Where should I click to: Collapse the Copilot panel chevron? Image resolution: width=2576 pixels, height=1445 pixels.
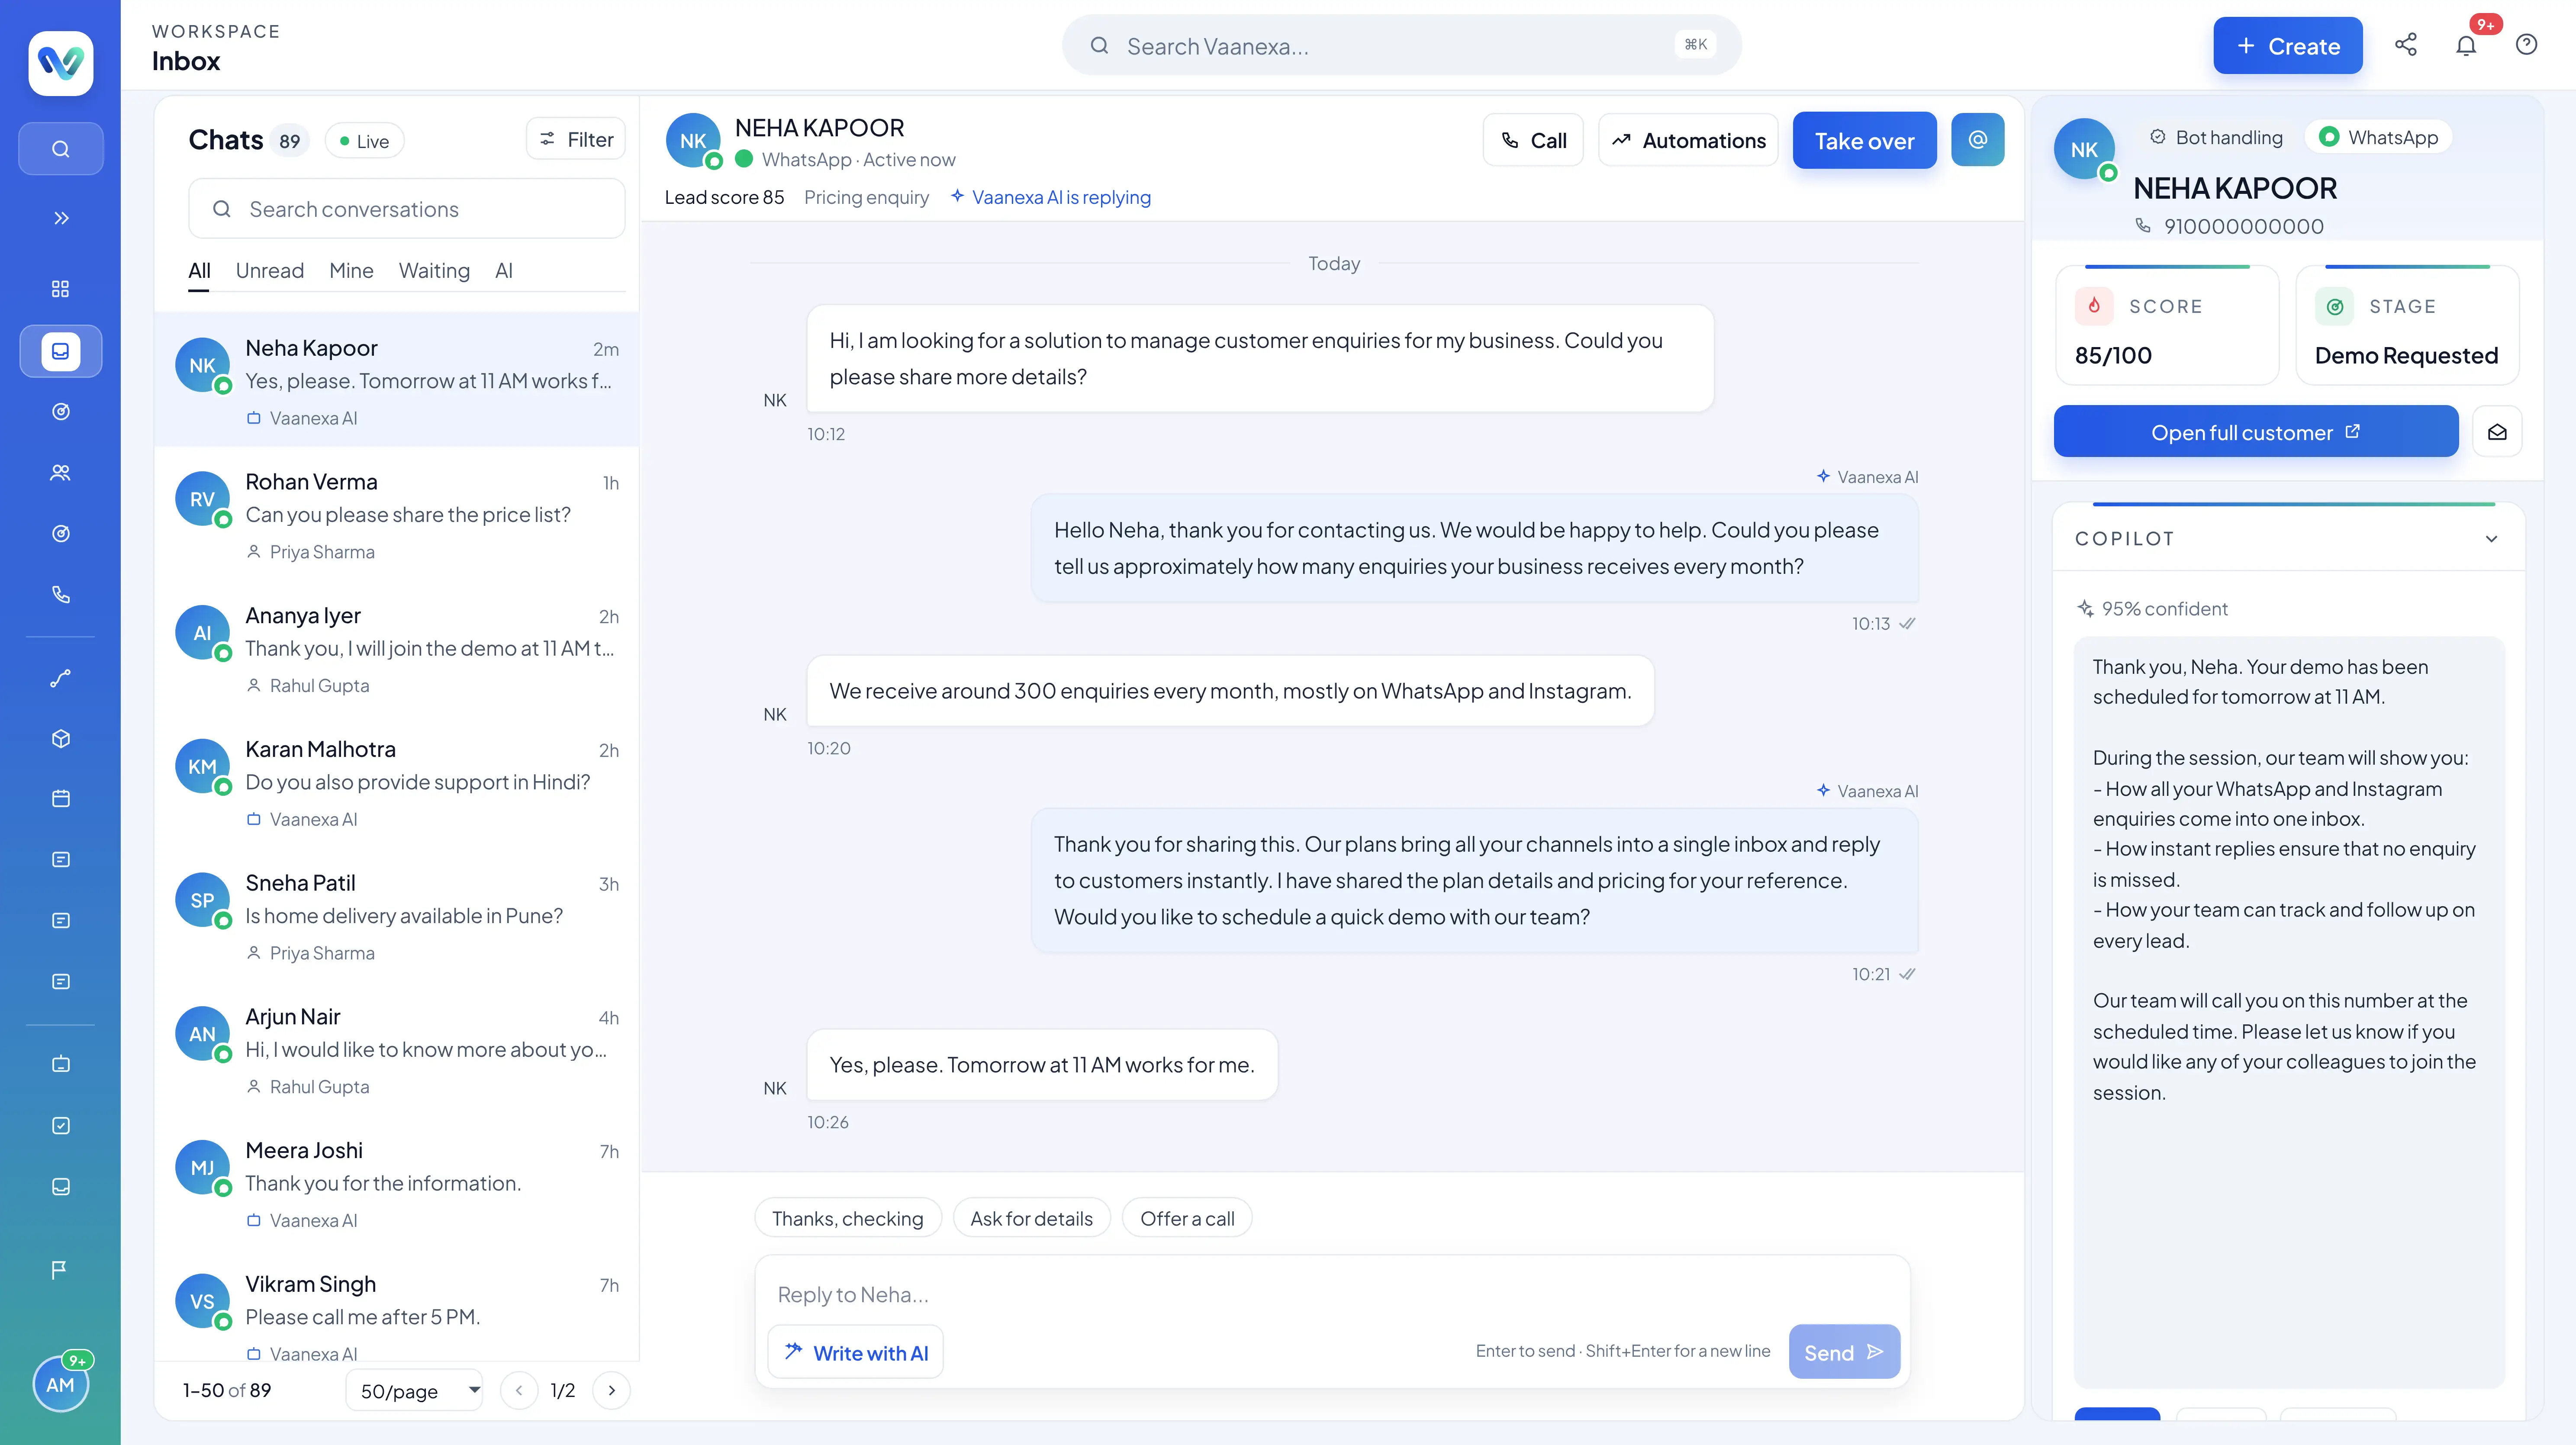[x=2492, y=539]
